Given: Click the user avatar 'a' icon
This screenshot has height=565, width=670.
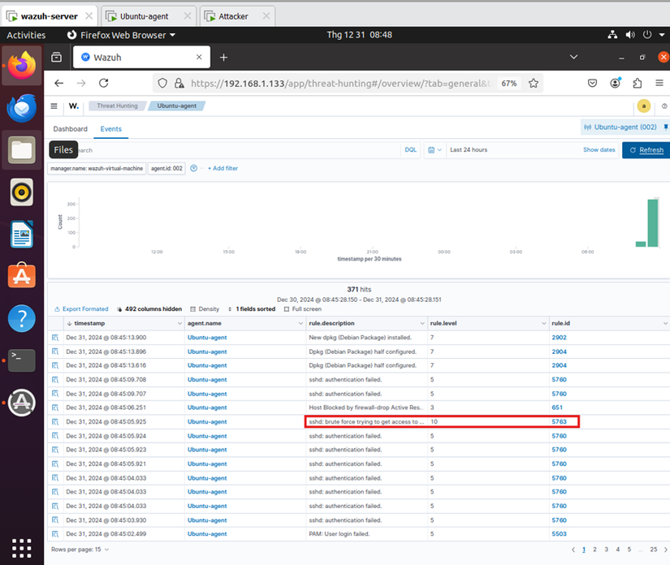Looking at the screenshot, I should [x=643, y=106].
